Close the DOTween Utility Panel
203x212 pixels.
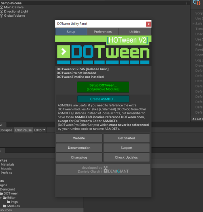(x=149, y=24)
